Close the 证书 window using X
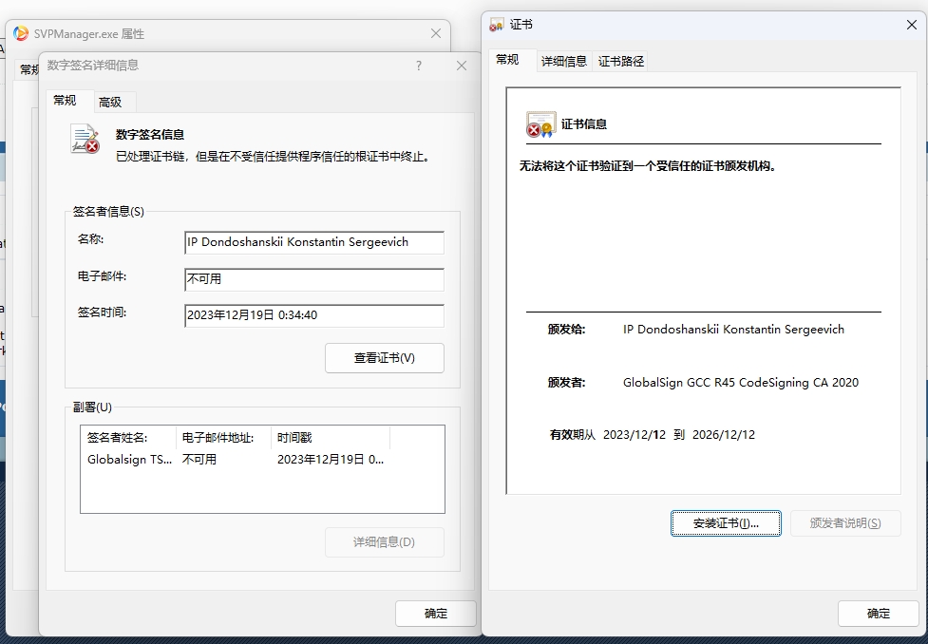 tap(912, 26)
